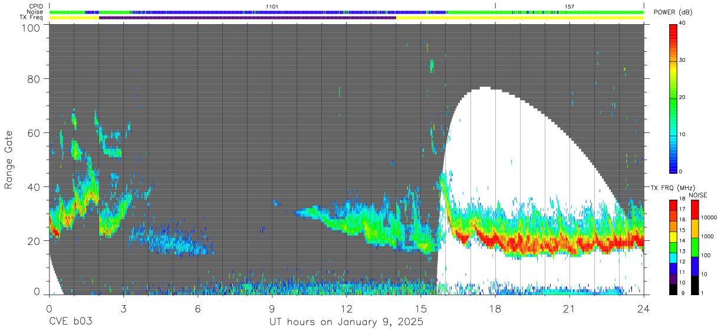The image size is (724, 334).
Task: Click the POWER (dB) color scale bar
Action: click(x=674, y=97)
